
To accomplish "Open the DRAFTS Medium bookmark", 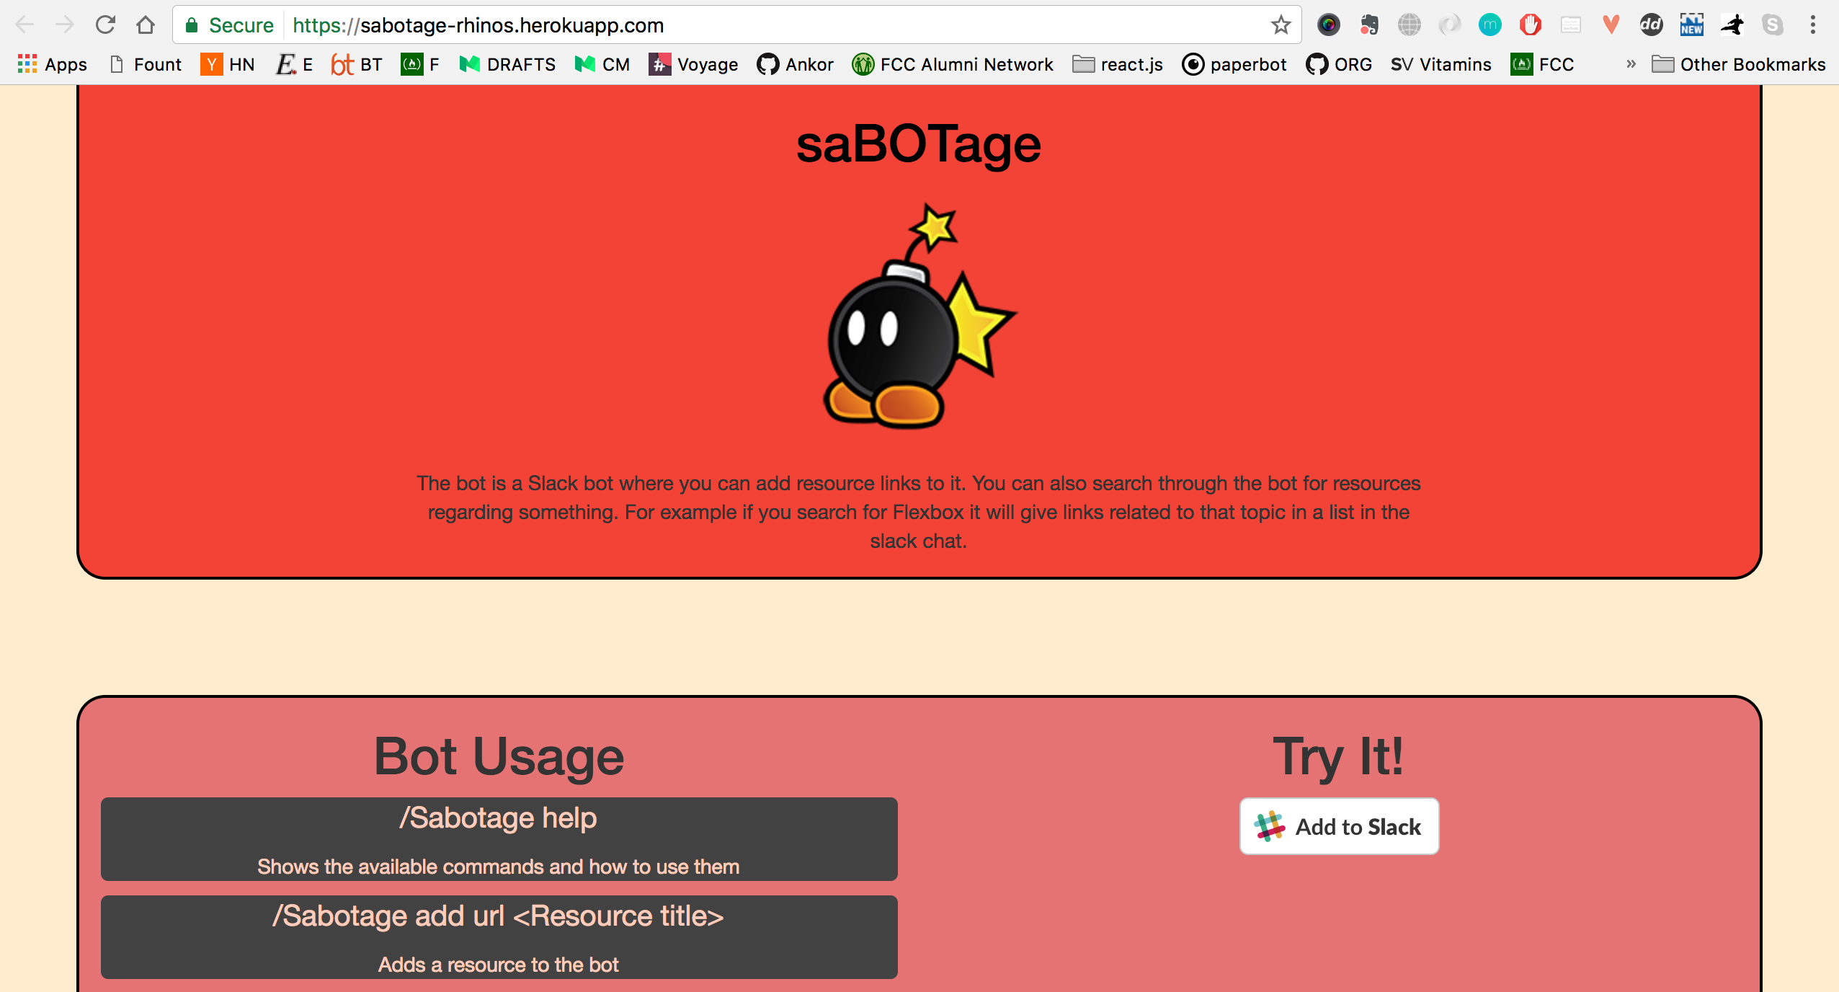I will click(507, 64).
